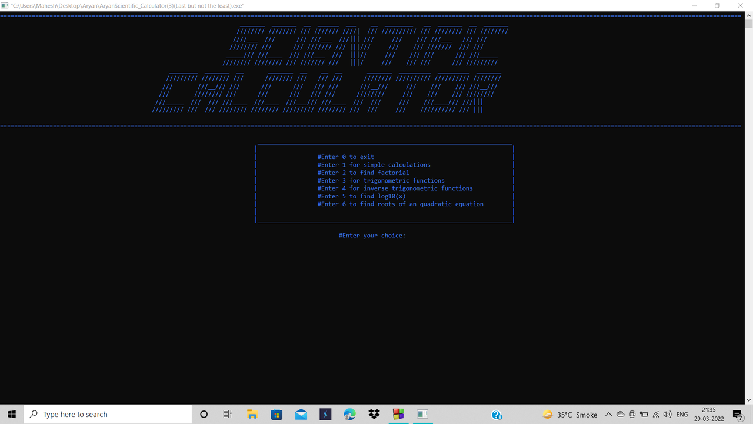The width and height of the screenshot is (753, 424).
Task: Click '#Enter 2 to find factorial' line
Action: (x=364, y=173)
